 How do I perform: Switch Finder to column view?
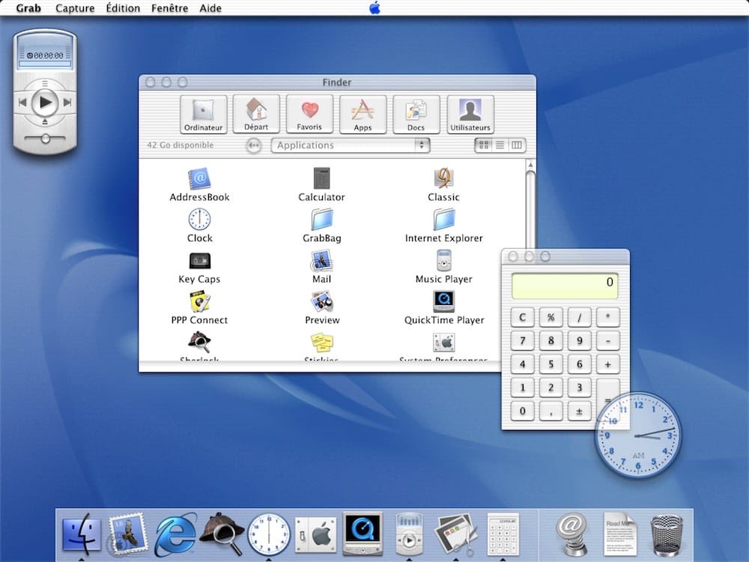pyautogui.click(x=517, y=145)
